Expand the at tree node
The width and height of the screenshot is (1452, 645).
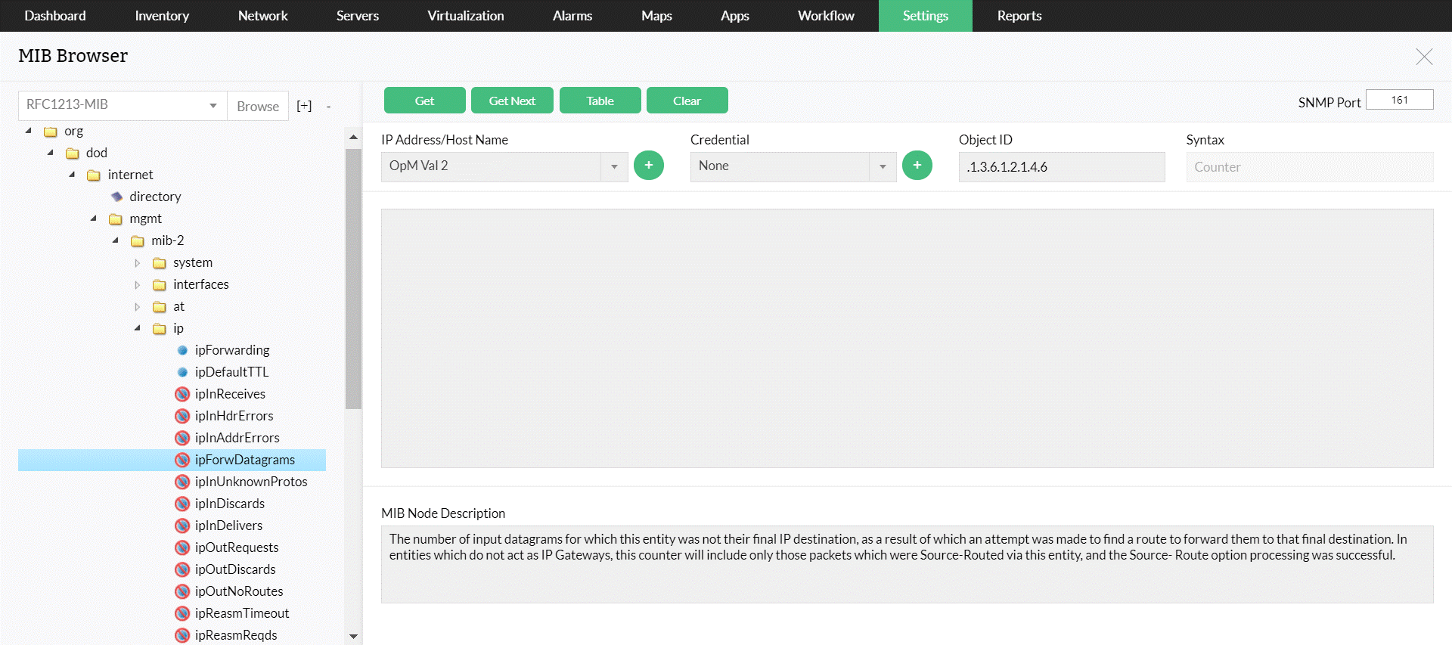(138, 307)
